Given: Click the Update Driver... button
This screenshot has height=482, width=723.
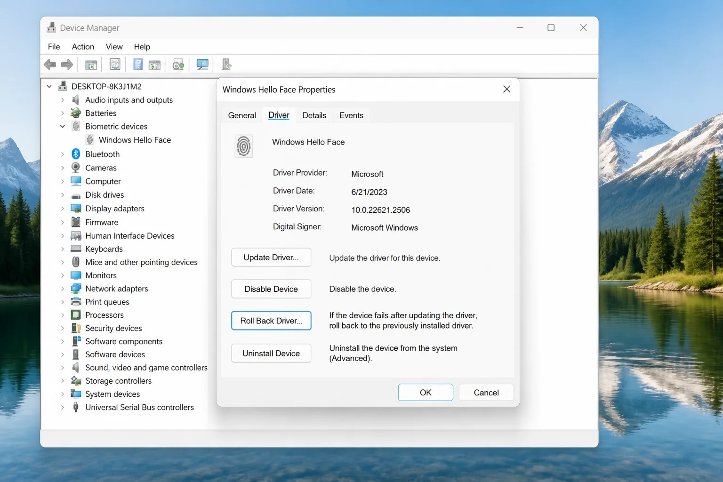Looking at the screenshot, I should pyautogui.click(x=271, y=257).
